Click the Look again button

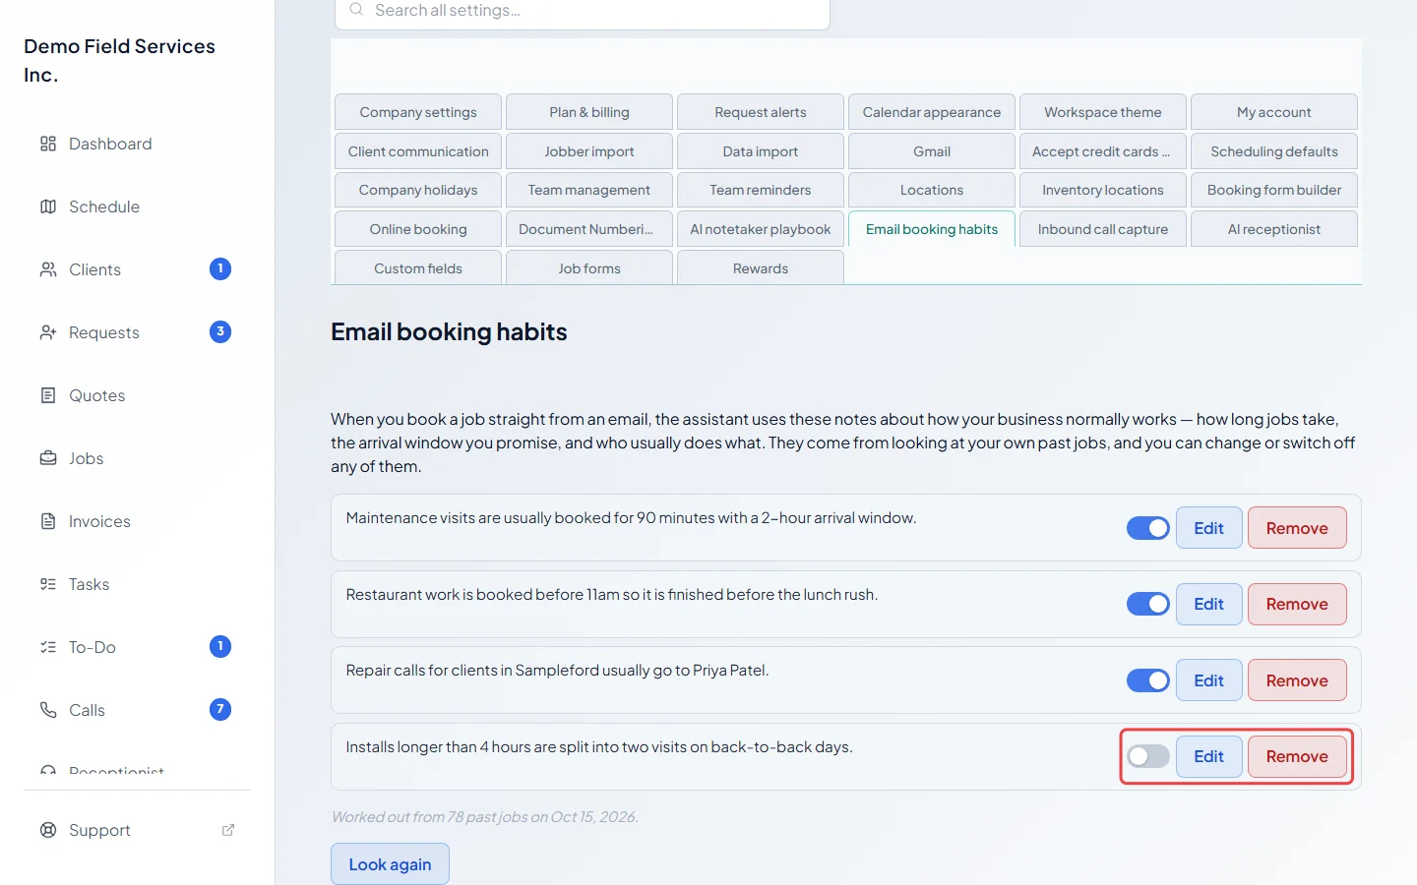tap(390, 864)
